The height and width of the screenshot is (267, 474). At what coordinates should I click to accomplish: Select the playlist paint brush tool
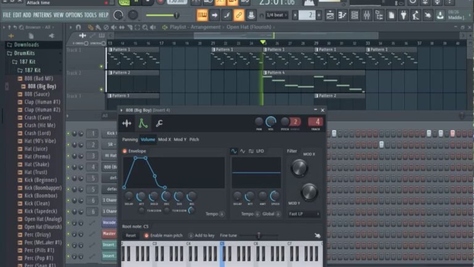pos(98,28)
